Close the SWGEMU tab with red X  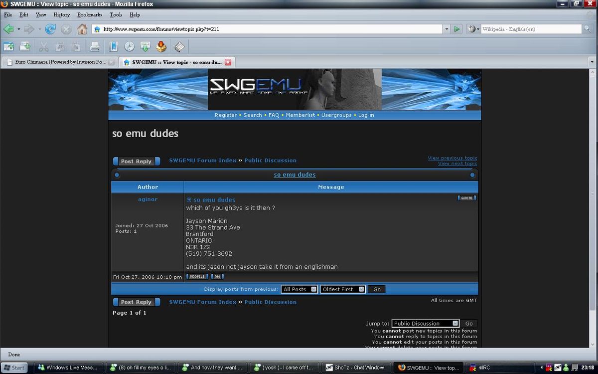(x=228, y=62)
